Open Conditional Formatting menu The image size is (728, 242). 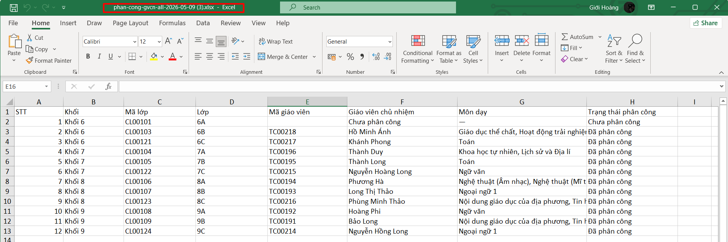[418, 49]
